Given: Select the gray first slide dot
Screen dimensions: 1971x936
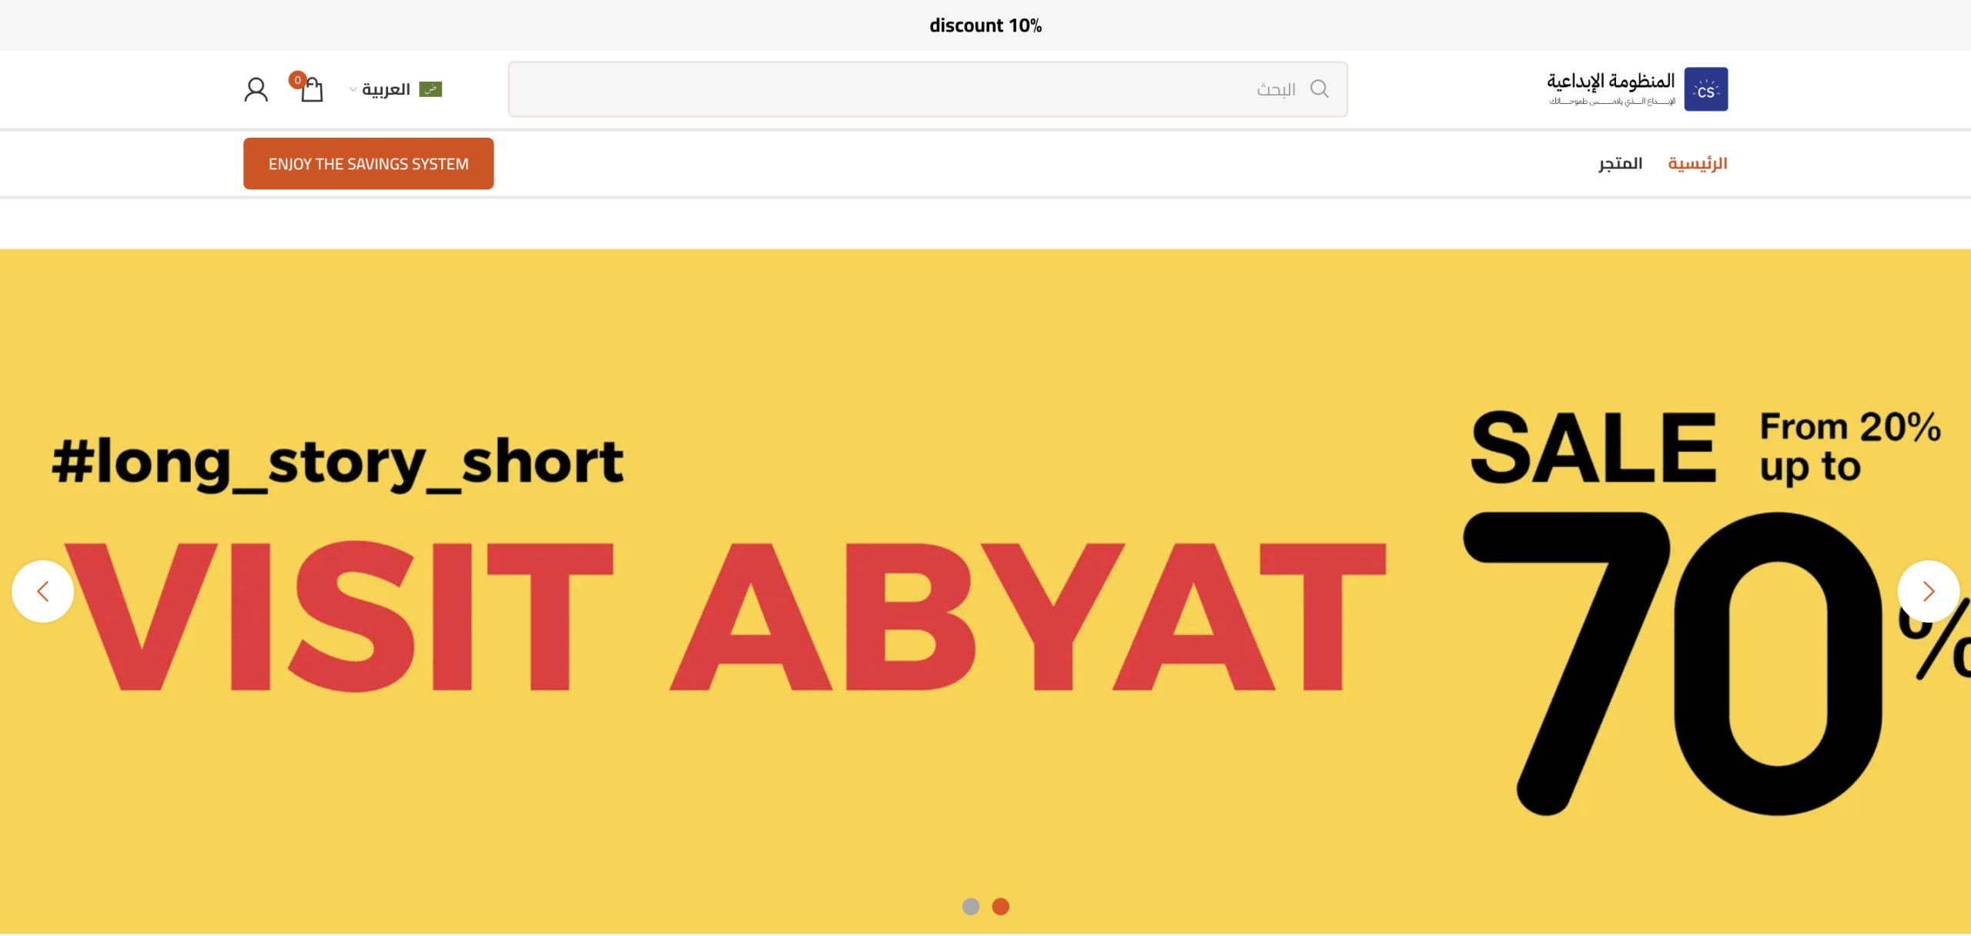Looking at the screenshot, I should pyautogui.click(x=971, y=906).
